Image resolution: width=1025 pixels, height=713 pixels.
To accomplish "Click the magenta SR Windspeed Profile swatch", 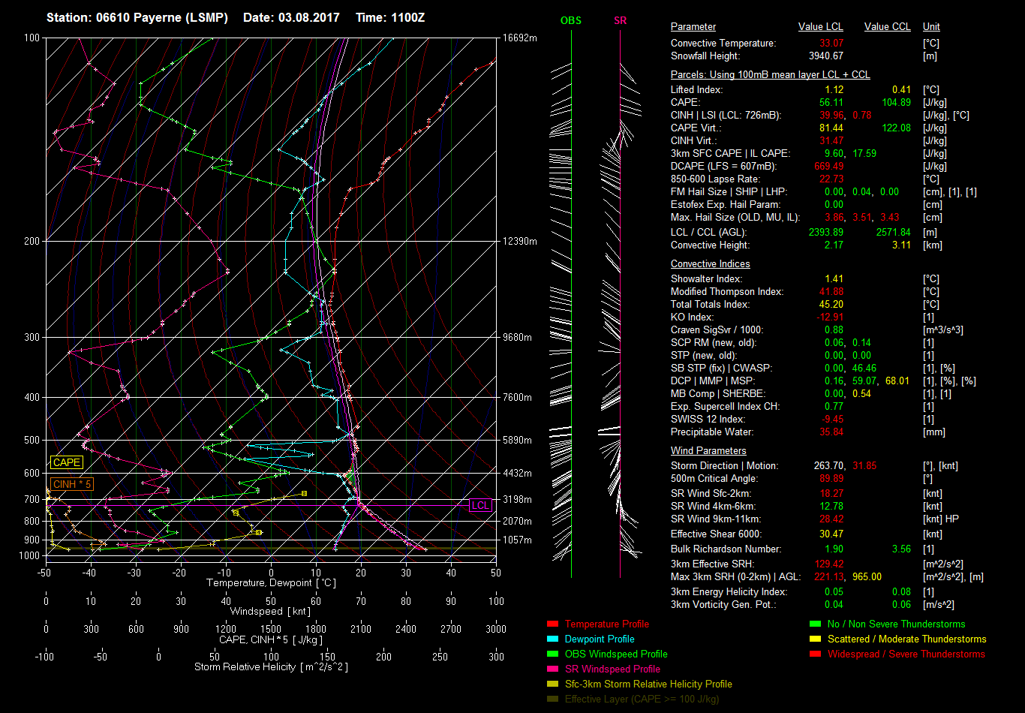I will (x=553, y=669).
